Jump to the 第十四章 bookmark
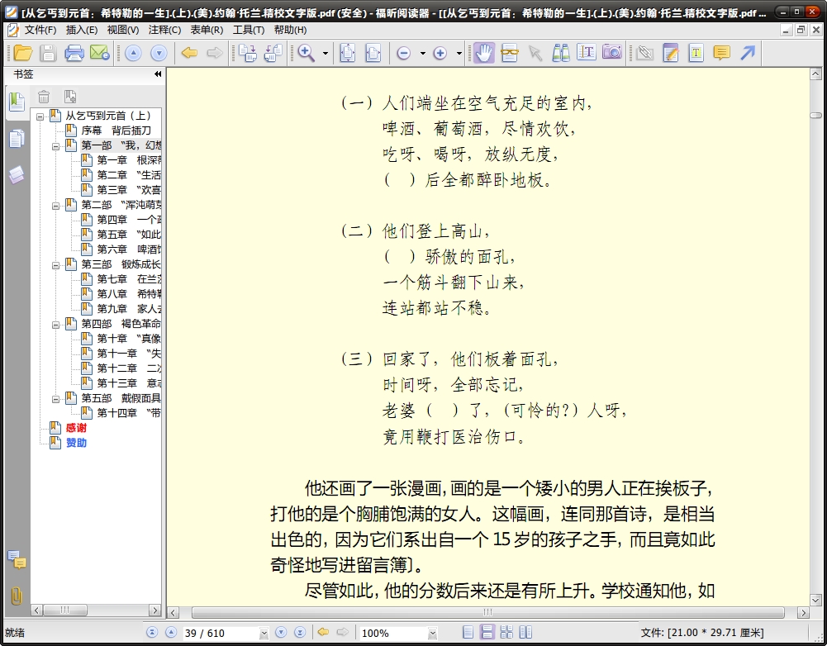 pos(129,413)
